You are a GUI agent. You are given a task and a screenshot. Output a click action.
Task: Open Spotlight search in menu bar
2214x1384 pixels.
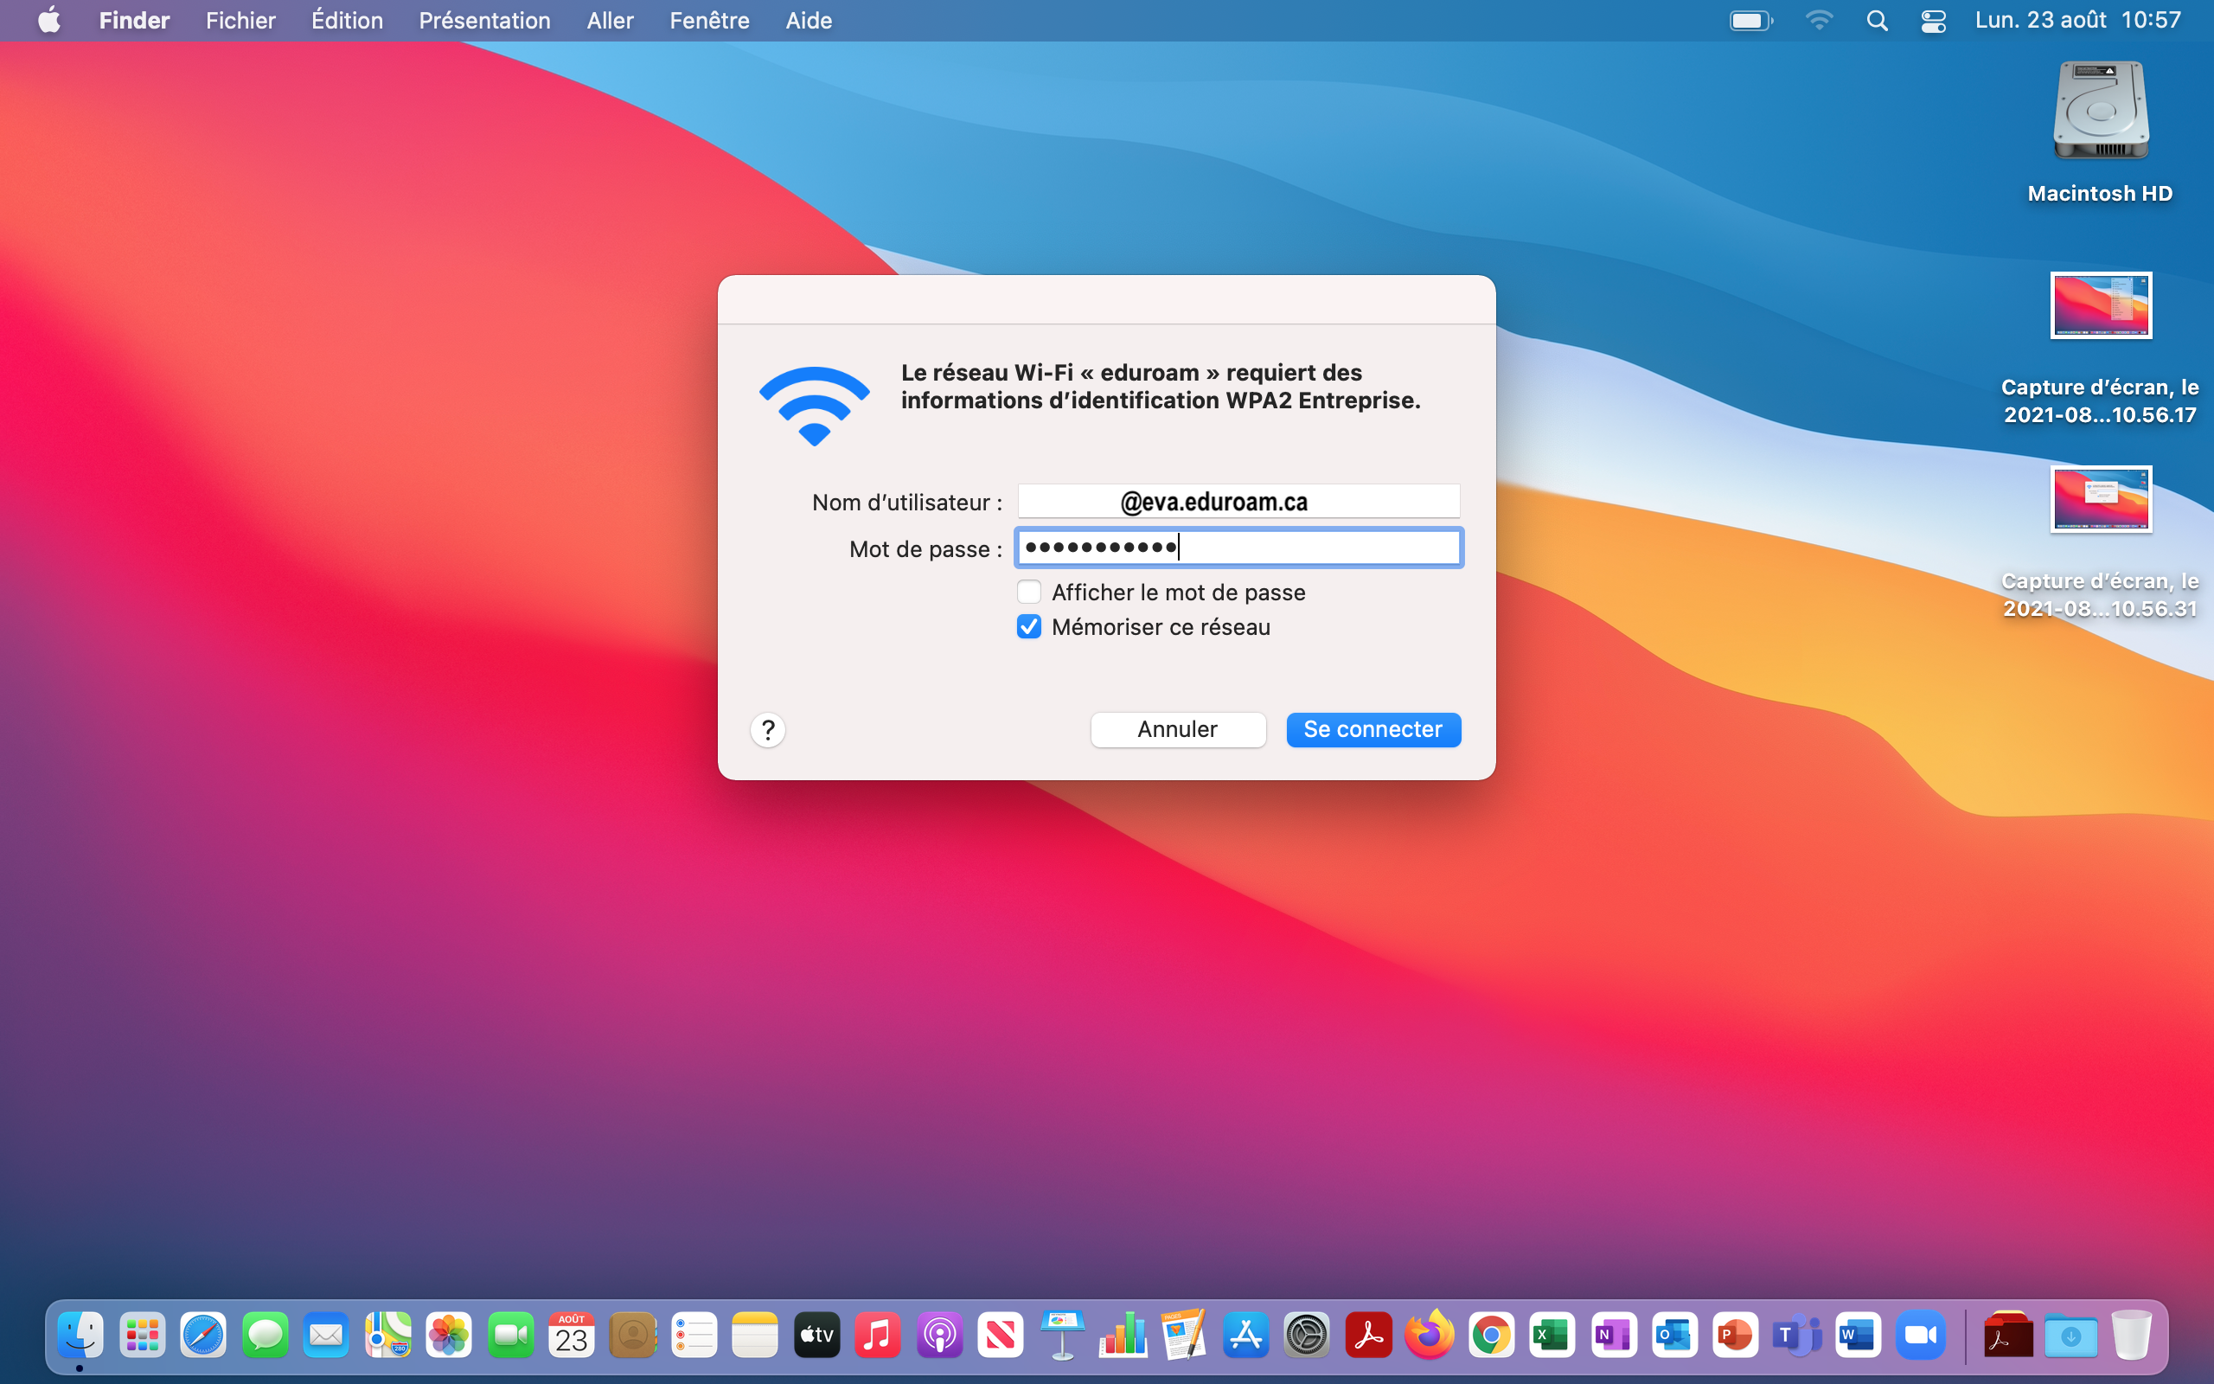1878,20
